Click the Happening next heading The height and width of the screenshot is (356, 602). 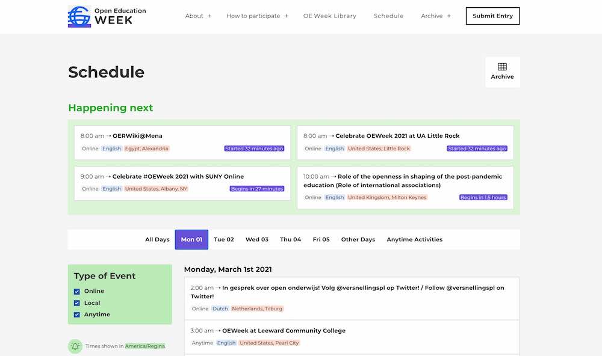tap(111, 108)
